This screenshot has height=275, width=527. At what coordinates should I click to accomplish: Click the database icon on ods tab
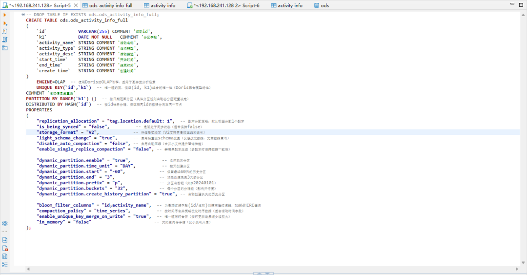coord(317,5)
